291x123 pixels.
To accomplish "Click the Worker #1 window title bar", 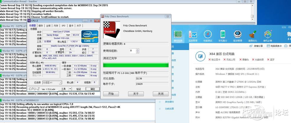I will (14, 26).
